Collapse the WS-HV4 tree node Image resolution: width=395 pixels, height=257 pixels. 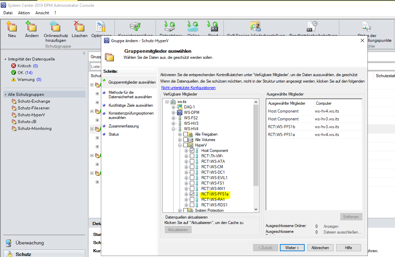173,129
